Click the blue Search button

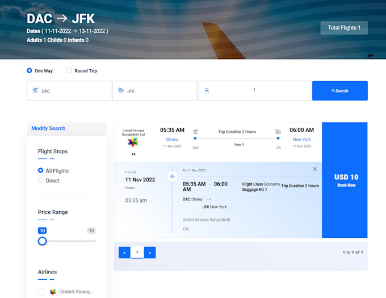339,91
